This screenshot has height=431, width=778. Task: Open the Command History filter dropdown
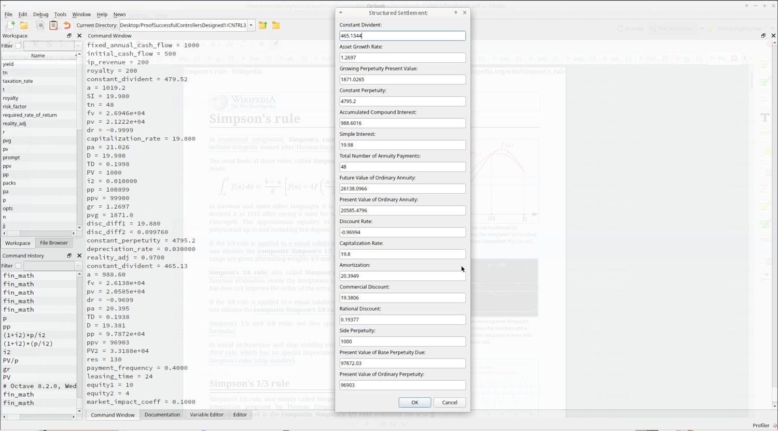point(53,266)
